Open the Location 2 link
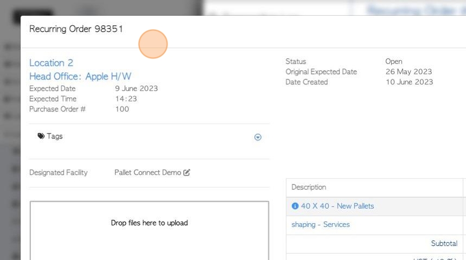The width and height of the screenshot is (466, 260). pyautogui.click(x=51, y=63)
